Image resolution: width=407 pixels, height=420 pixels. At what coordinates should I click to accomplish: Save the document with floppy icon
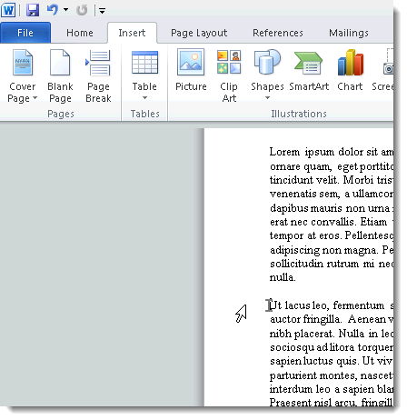point(33,10)
